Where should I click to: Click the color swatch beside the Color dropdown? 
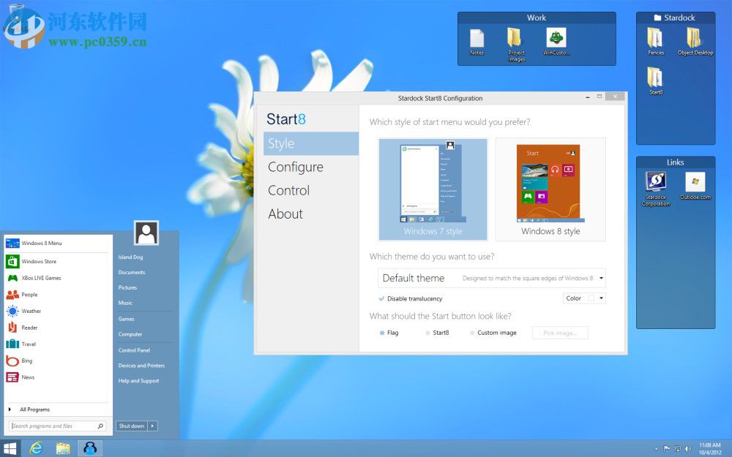591,298
